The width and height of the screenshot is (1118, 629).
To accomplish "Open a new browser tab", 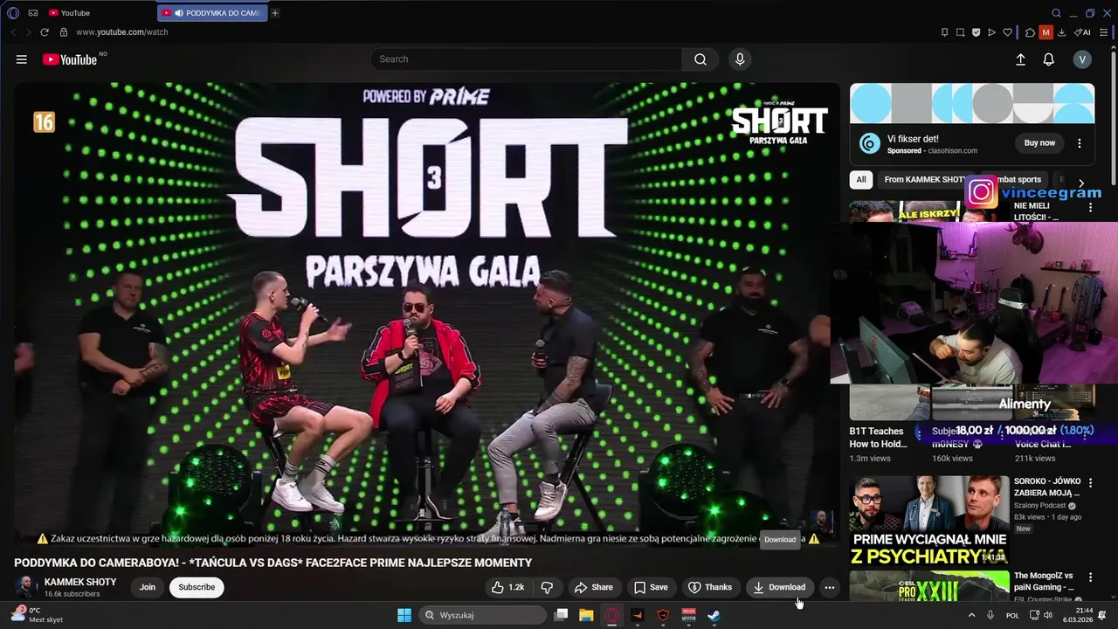I will tap(275, 13).
